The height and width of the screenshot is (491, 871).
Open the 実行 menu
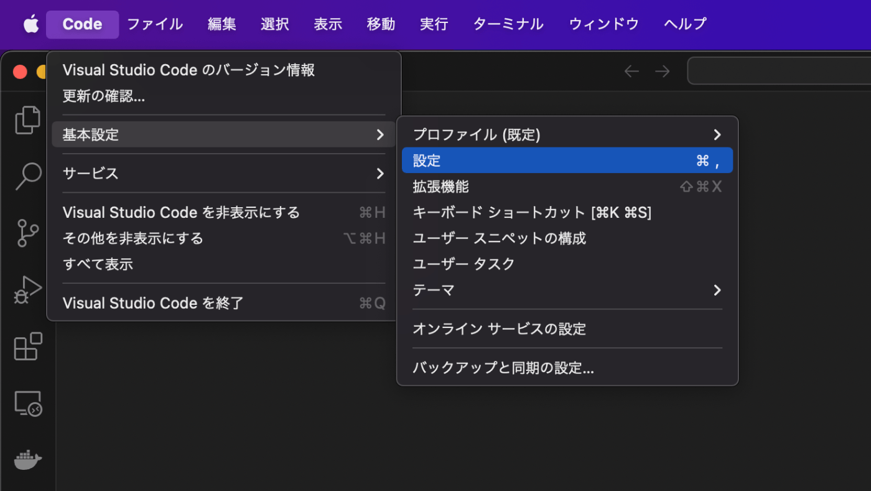(434, 24)
